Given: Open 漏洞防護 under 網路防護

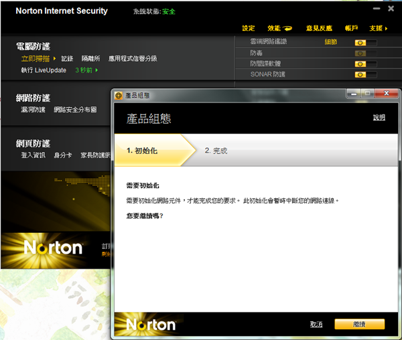Looking at the screenshot, I should pyautogui.click(x=33, y=110).
